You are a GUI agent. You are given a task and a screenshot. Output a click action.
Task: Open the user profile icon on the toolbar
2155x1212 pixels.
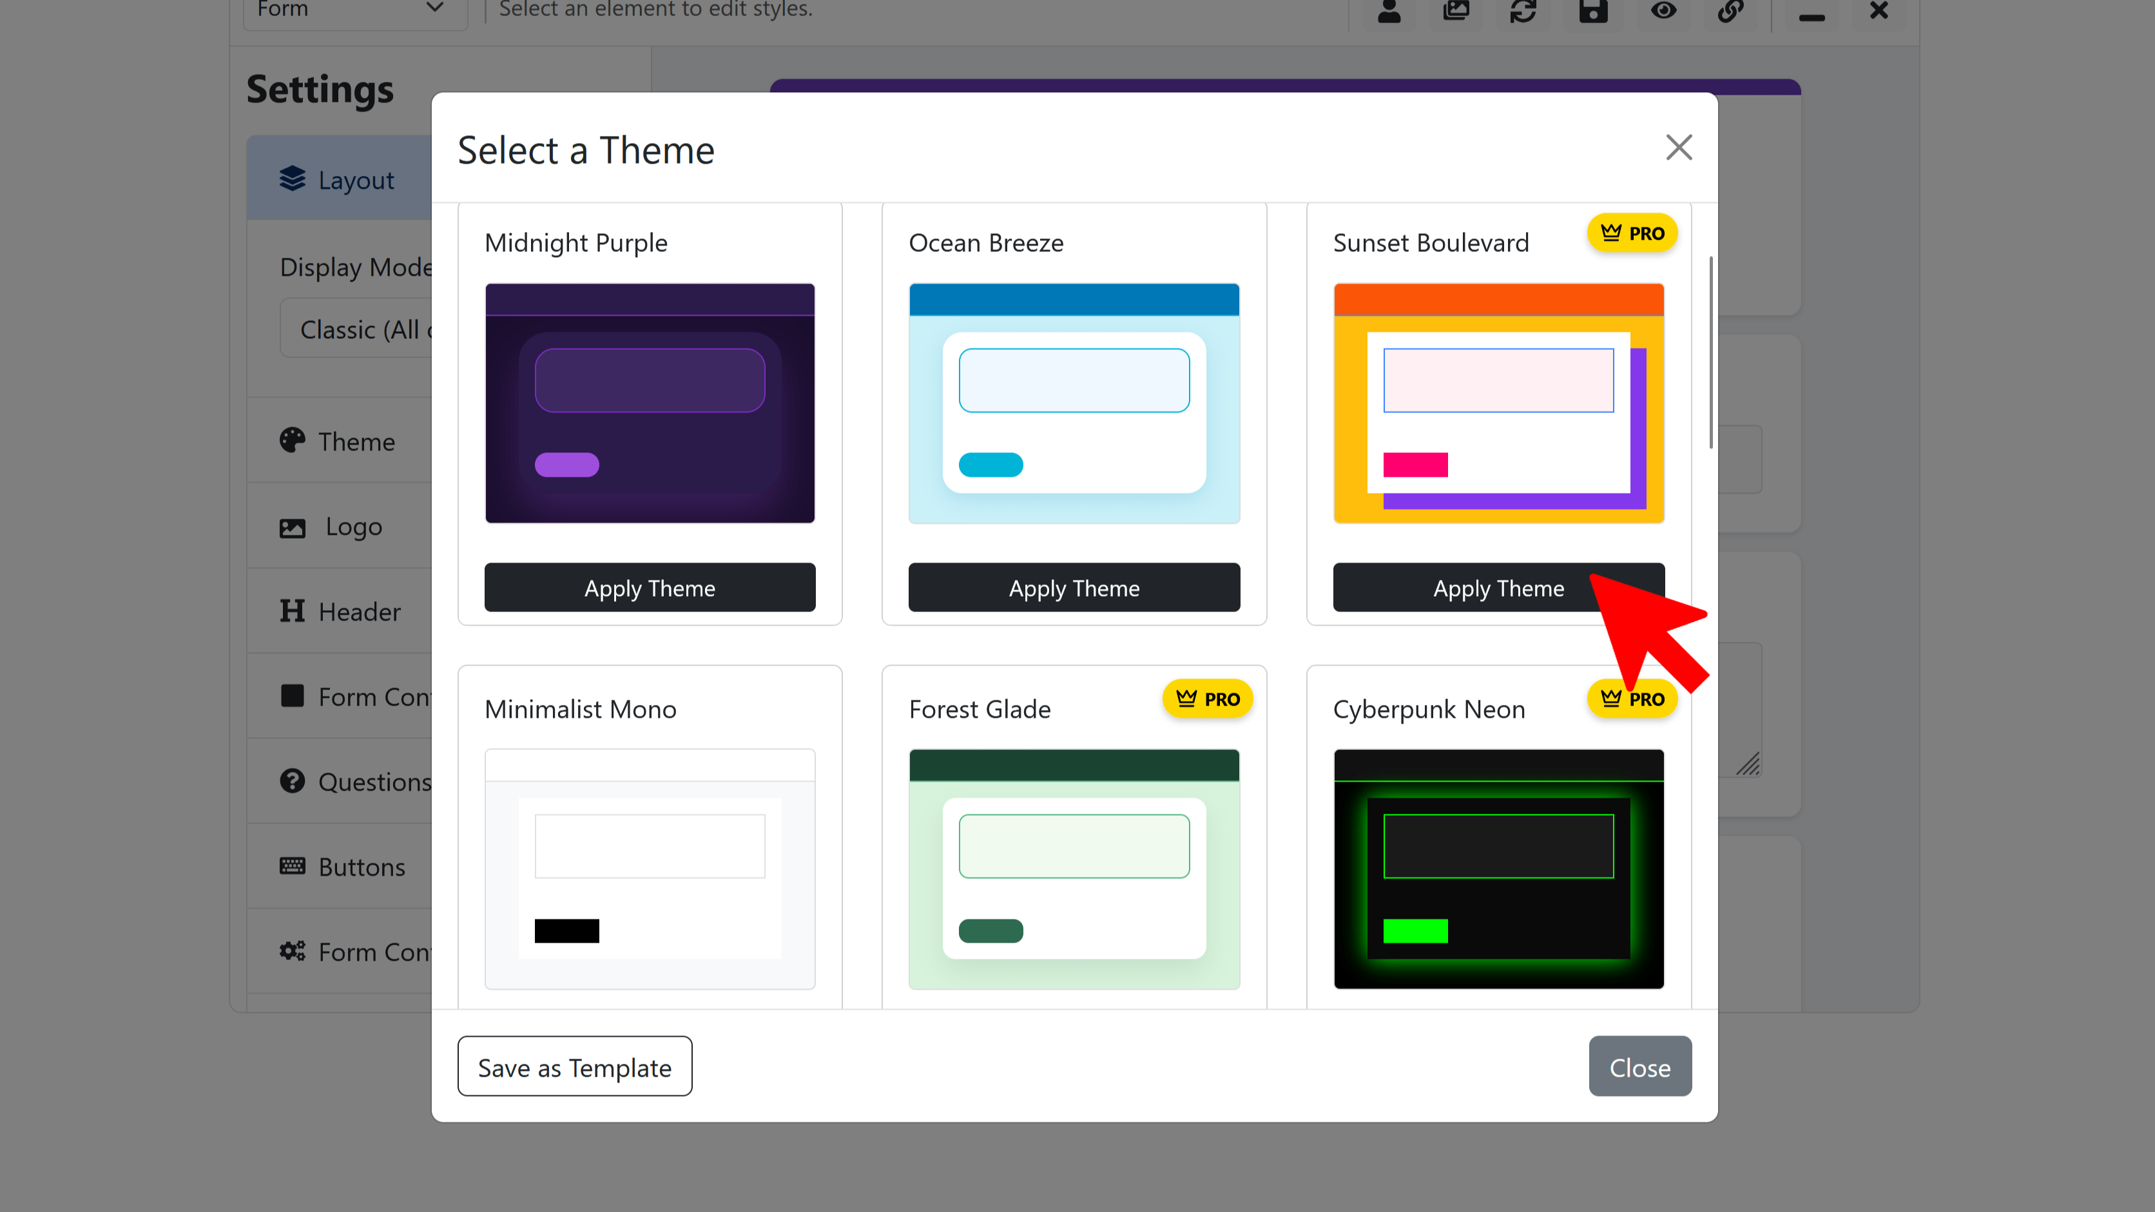pos(1389,12)
